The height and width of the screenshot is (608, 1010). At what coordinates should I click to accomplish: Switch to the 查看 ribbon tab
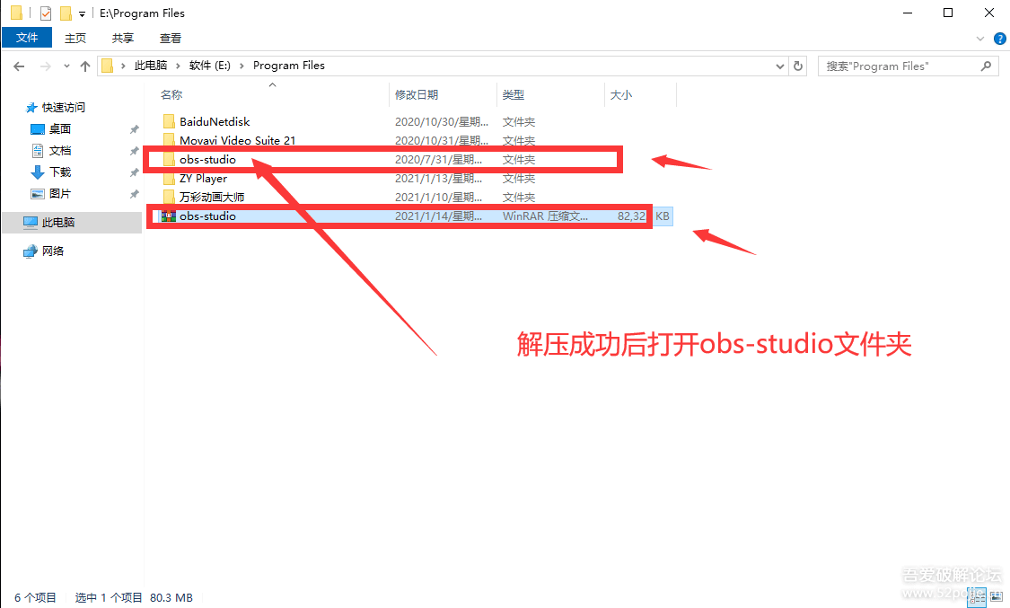pos(171,38)
